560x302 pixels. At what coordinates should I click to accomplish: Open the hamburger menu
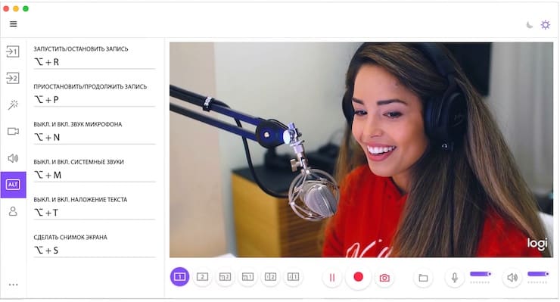[x=13, y=24]
